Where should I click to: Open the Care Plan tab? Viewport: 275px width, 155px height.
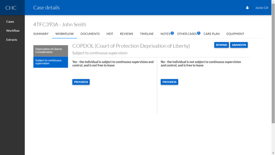212,34
